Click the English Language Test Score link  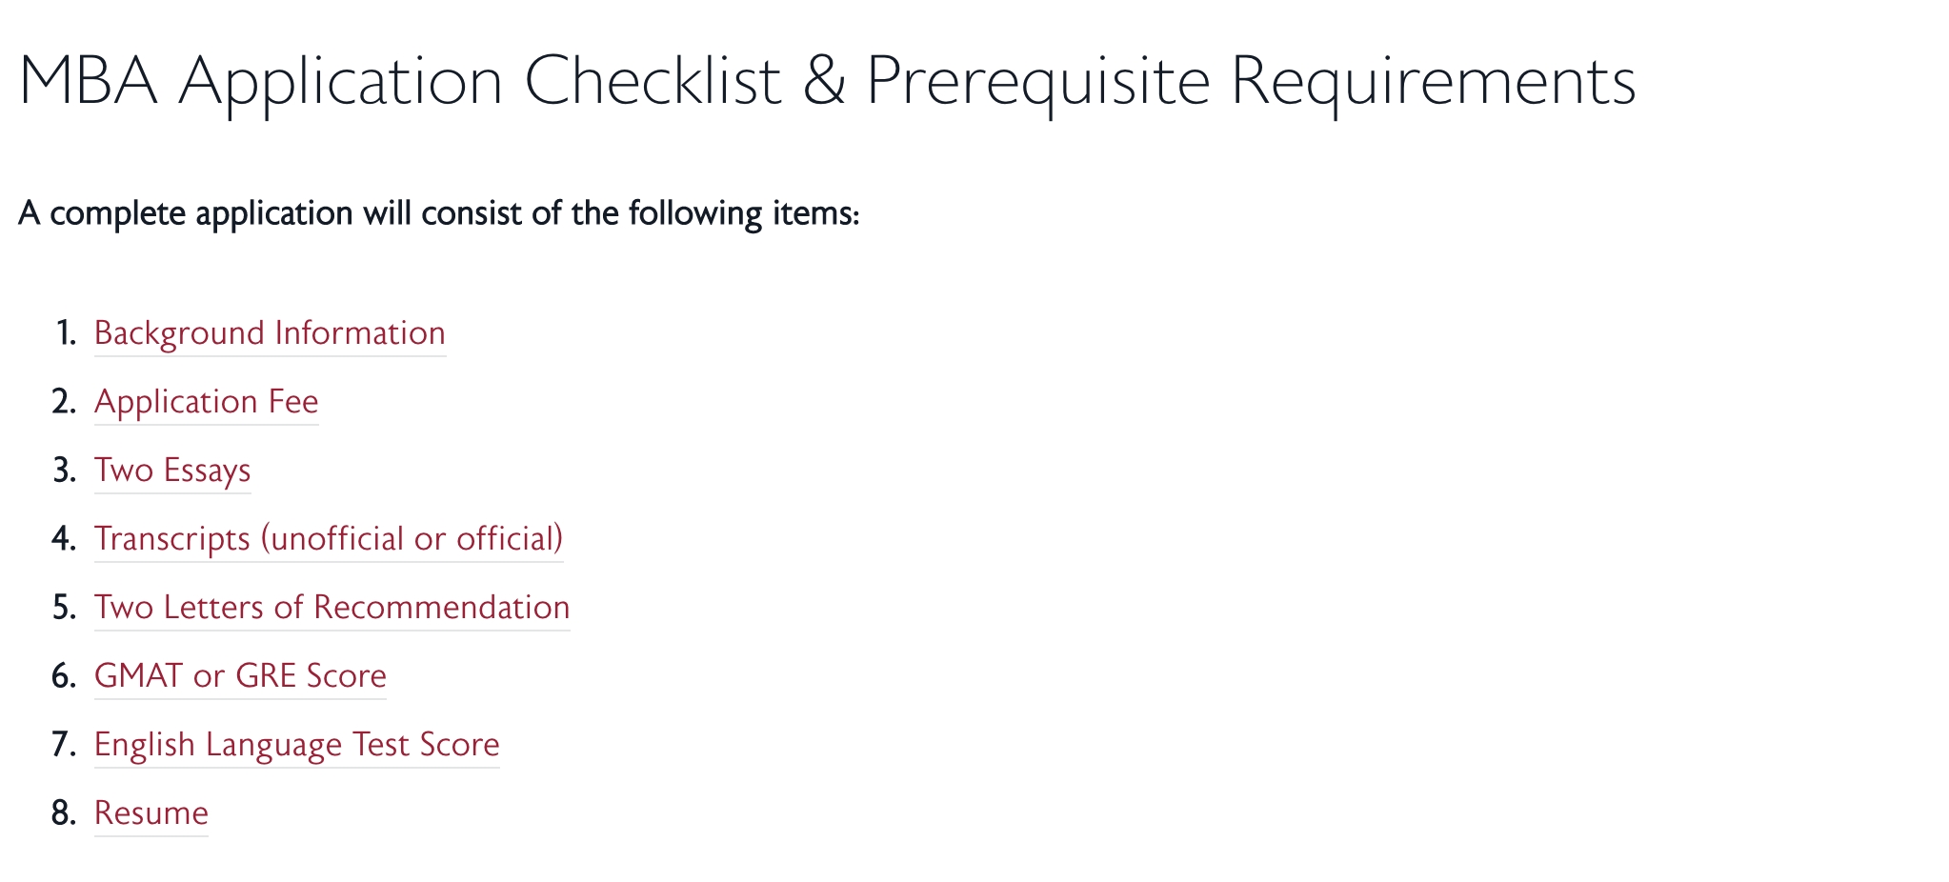(x=296, y=745)
